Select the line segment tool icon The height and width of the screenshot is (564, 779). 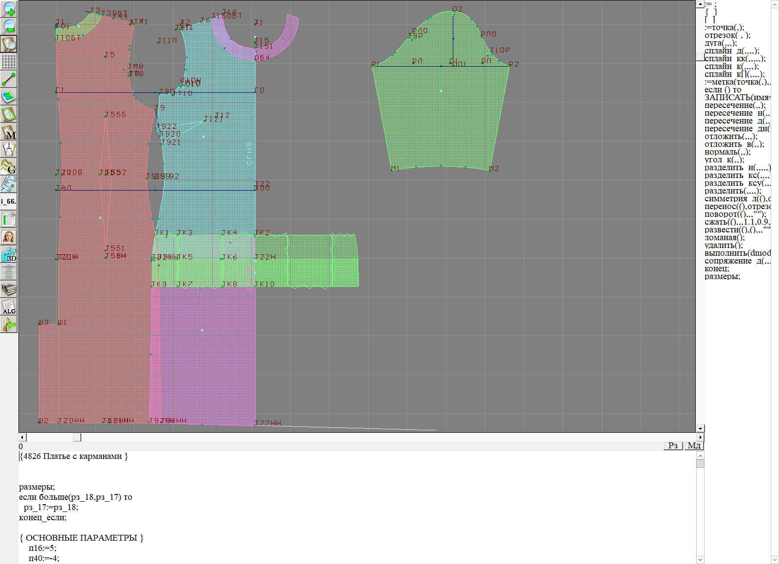pos(9,79)
